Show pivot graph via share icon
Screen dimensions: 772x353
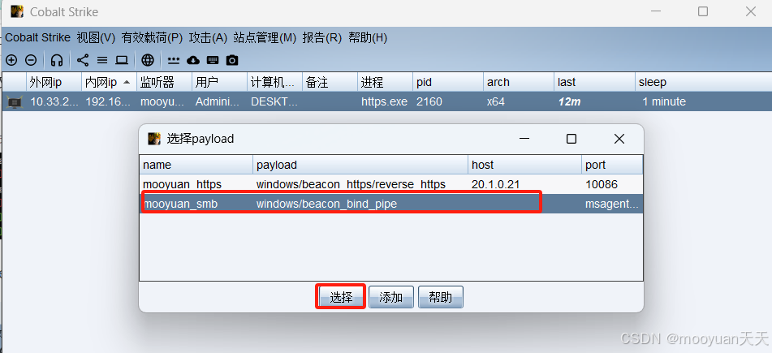click(83, 60)
